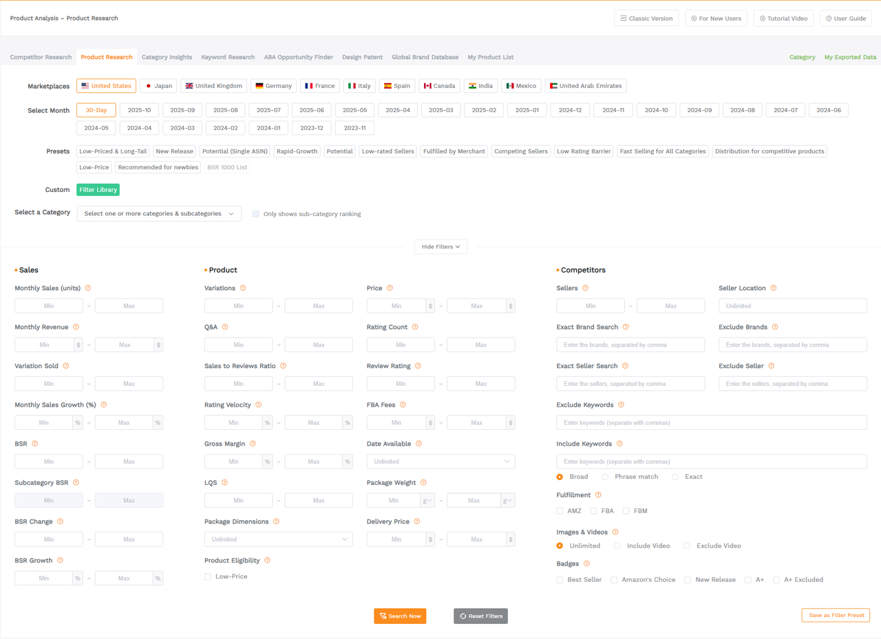Open the Tutorial Video play icon

click(761, 19)
